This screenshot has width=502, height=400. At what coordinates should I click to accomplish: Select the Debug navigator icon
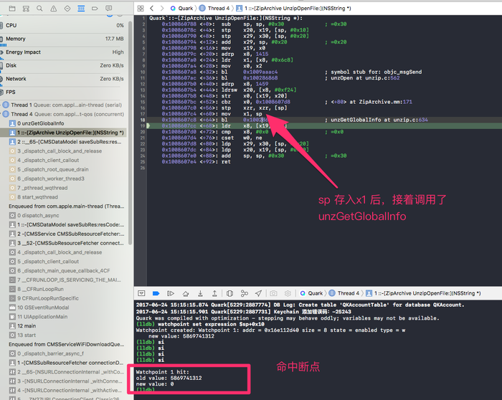point(81,9)
